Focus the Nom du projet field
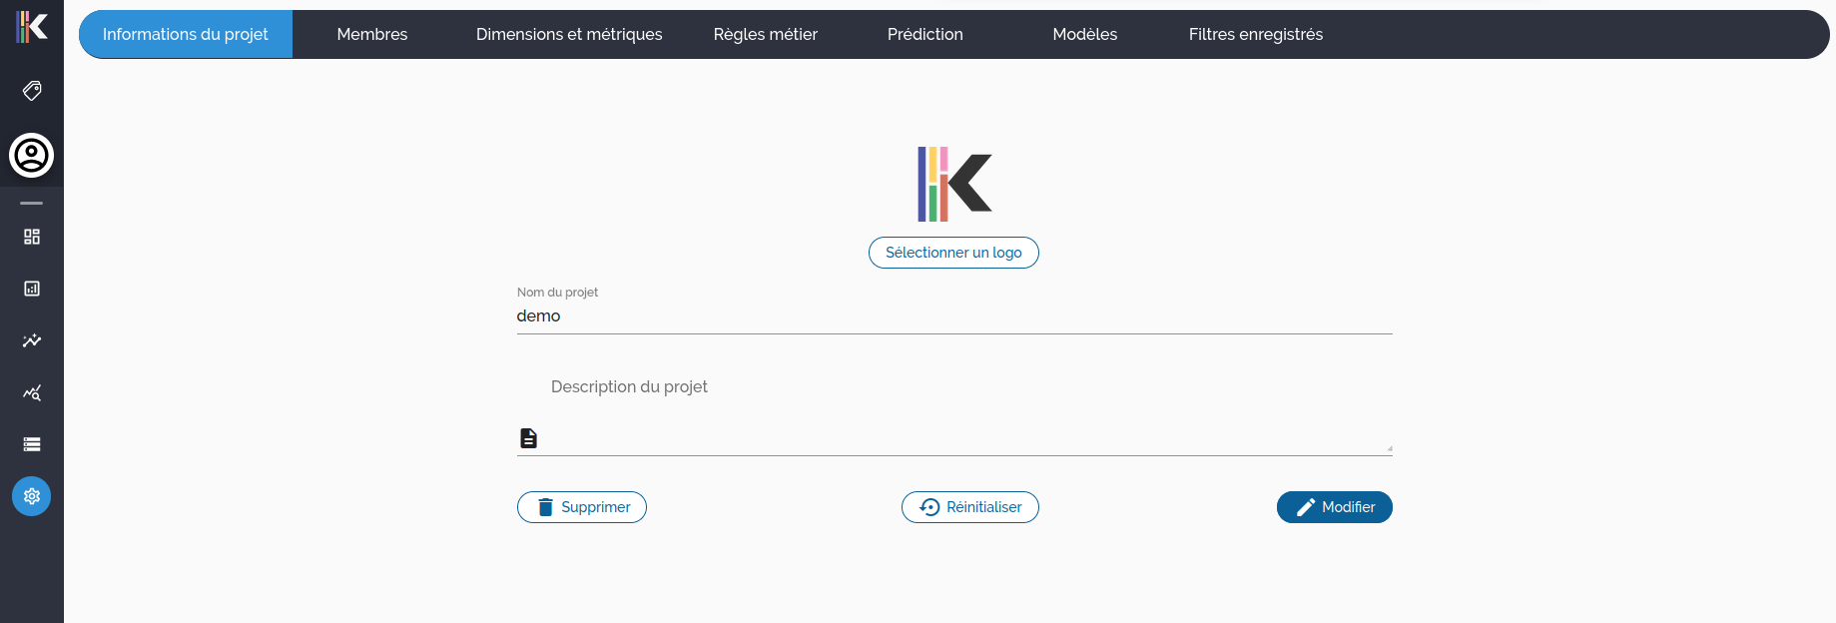The width and height of the screenshot is (1836, 623). [953, 316]
